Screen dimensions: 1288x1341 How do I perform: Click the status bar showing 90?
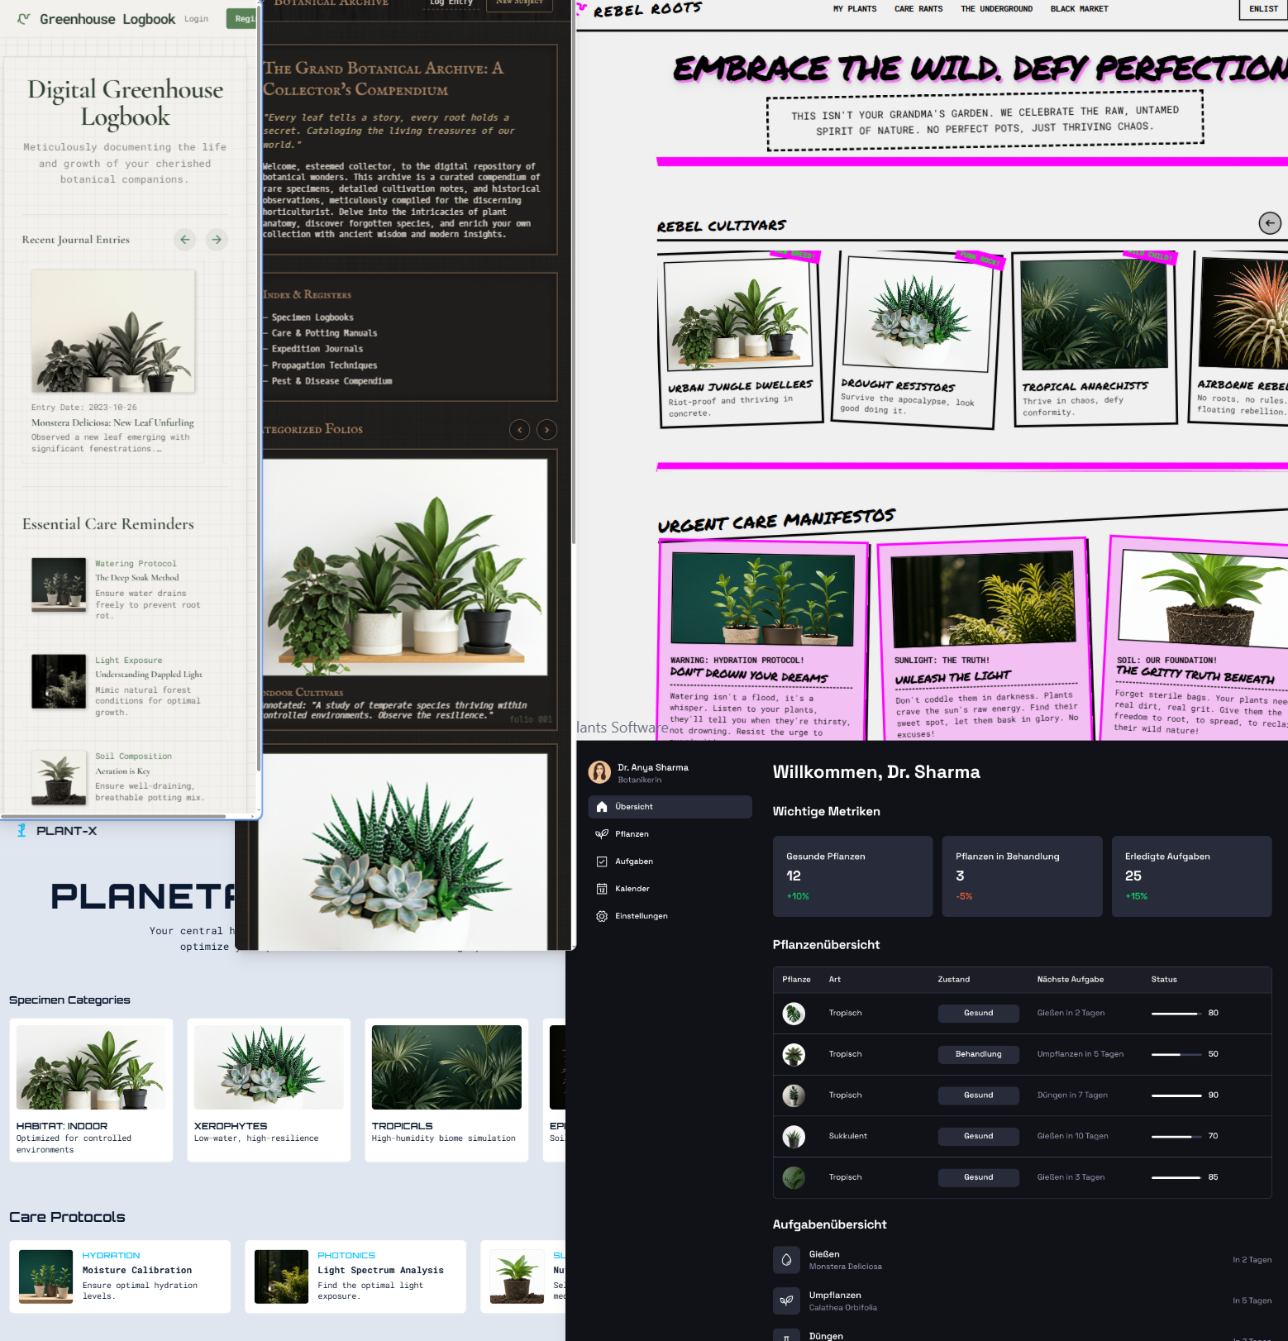click(x=1176, y=1095)
